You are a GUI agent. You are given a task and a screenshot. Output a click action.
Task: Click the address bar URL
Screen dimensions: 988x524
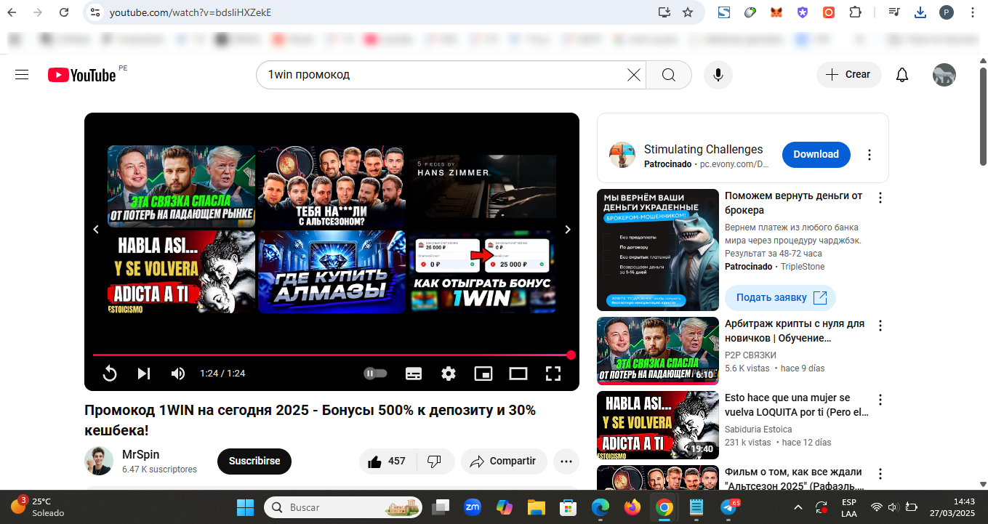(190, 12)
